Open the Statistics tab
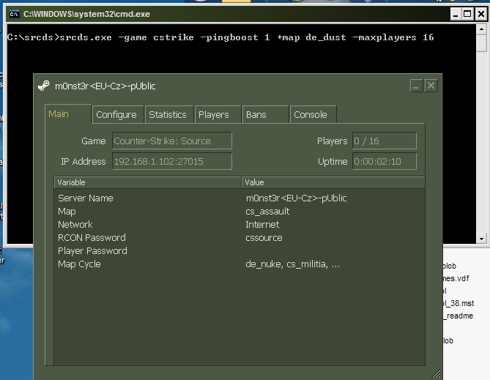 [168, 114]
